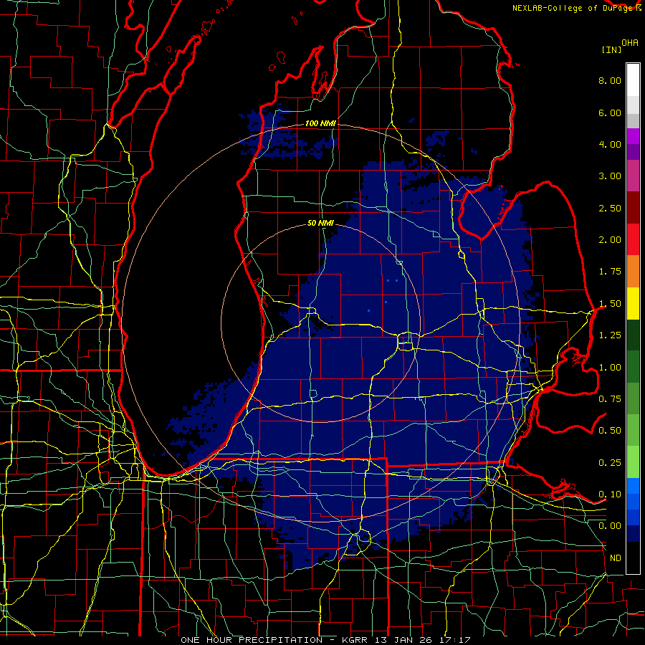Click the 8.00 legend value
The width and height of the screenshot is (645, 645).
tap(610, 80)
